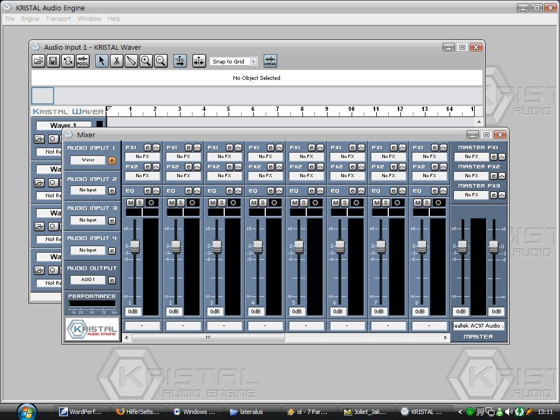Open file for Waver 1 track

[39, 139]
